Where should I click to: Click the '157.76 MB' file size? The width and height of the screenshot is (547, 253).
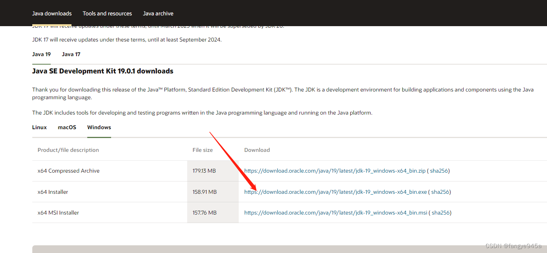[x=205, y=212]
